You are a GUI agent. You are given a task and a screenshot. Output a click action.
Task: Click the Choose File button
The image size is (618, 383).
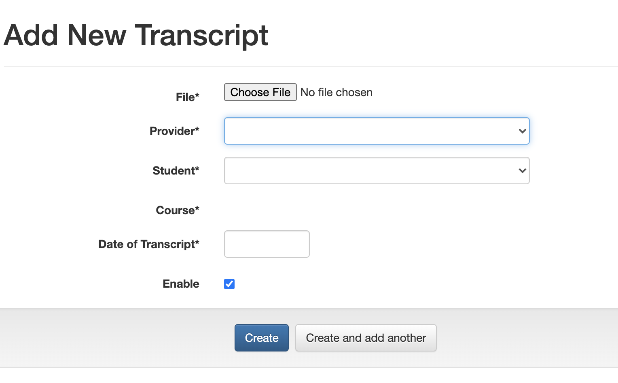coord(260,92)
